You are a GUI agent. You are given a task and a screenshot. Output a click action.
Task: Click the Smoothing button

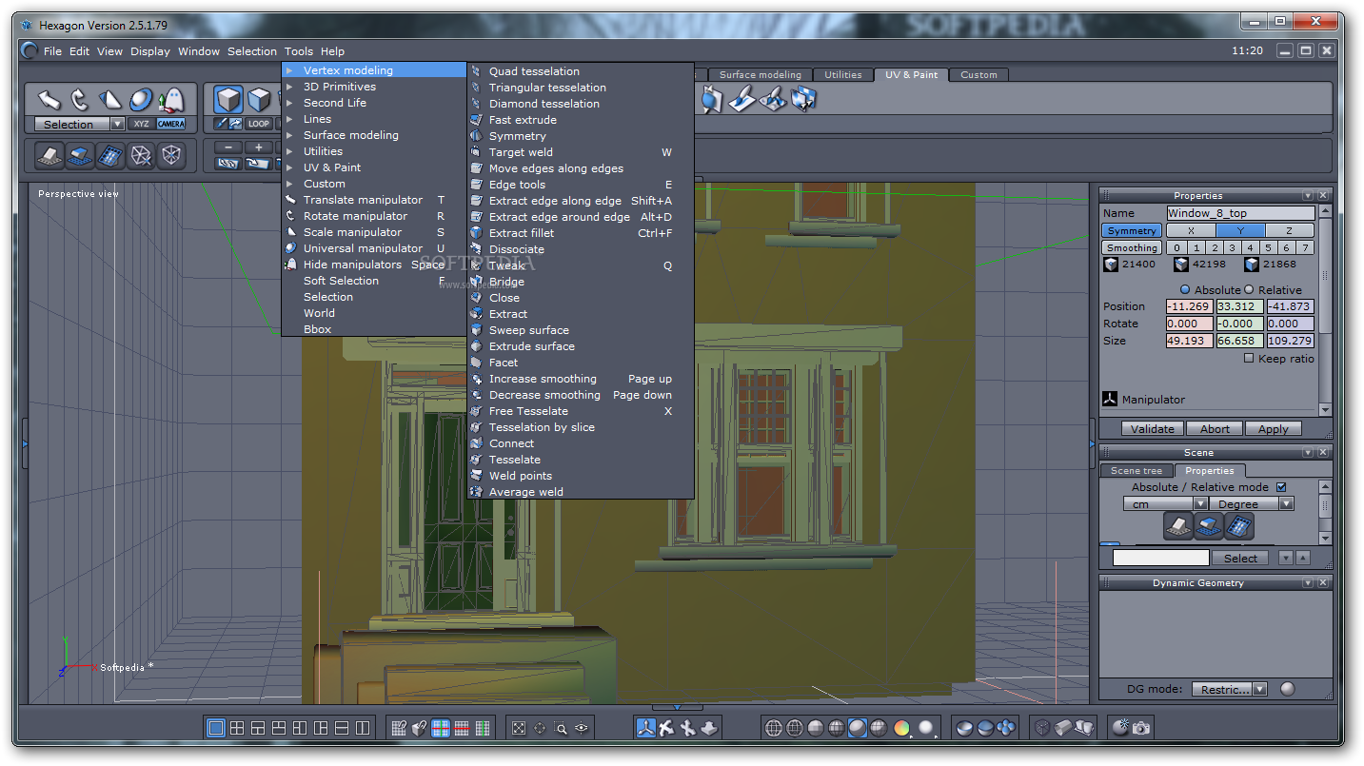(x=1132, y=247)
